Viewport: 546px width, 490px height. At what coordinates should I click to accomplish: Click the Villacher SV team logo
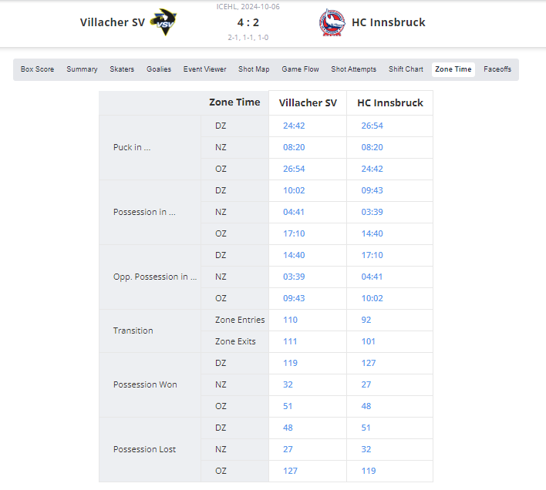[x=163, y=22]
